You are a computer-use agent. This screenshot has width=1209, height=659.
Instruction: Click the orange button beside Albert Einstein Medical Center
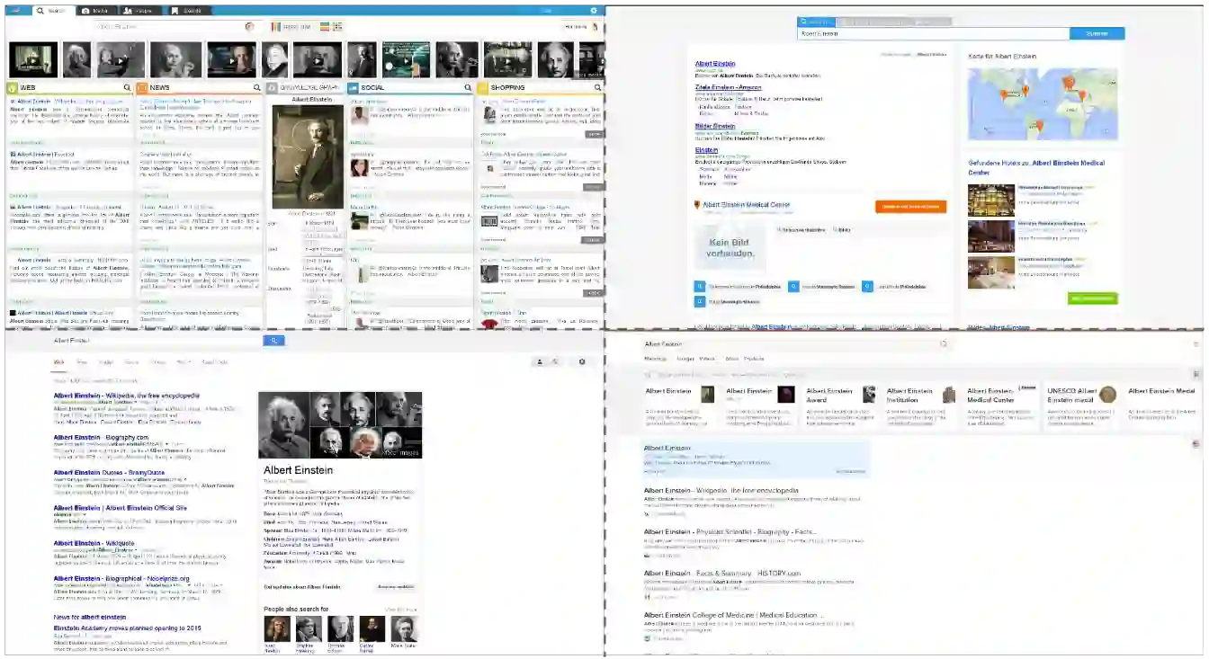[910, 207]
